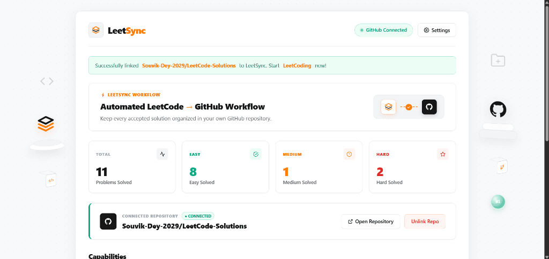Click the black GitHub icon in workflow graphic
This screenshot has width=549, height=259.
[x=429, y=107]
